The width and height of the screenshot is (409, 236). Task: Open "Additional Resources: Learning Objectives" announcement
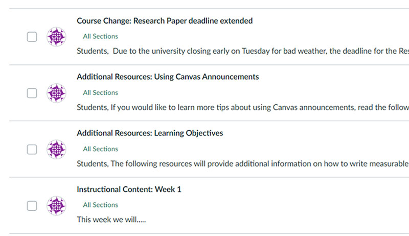click(150, 133)
